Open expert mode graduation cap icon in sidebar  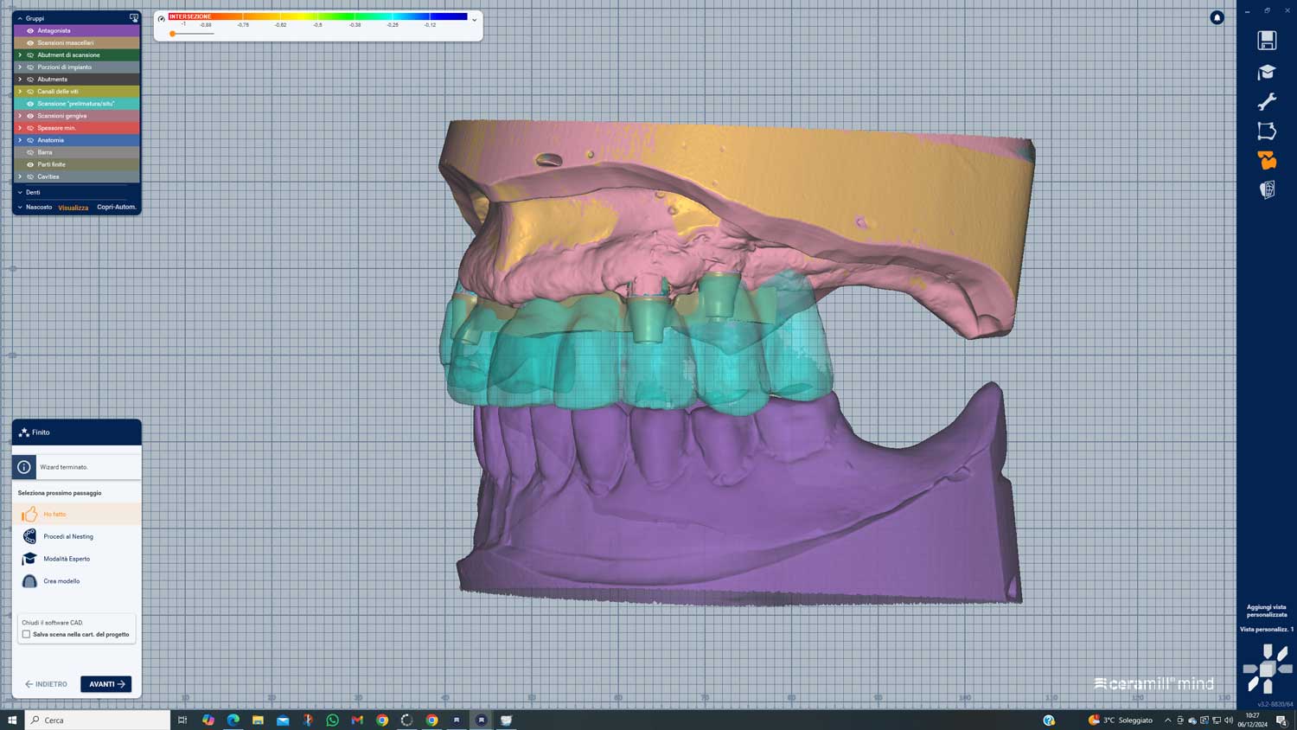click(x=1267, y=72)
